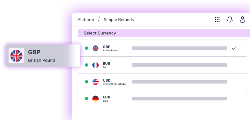
Task: Click large UK flag in GBP card
Action: (16, 56)
